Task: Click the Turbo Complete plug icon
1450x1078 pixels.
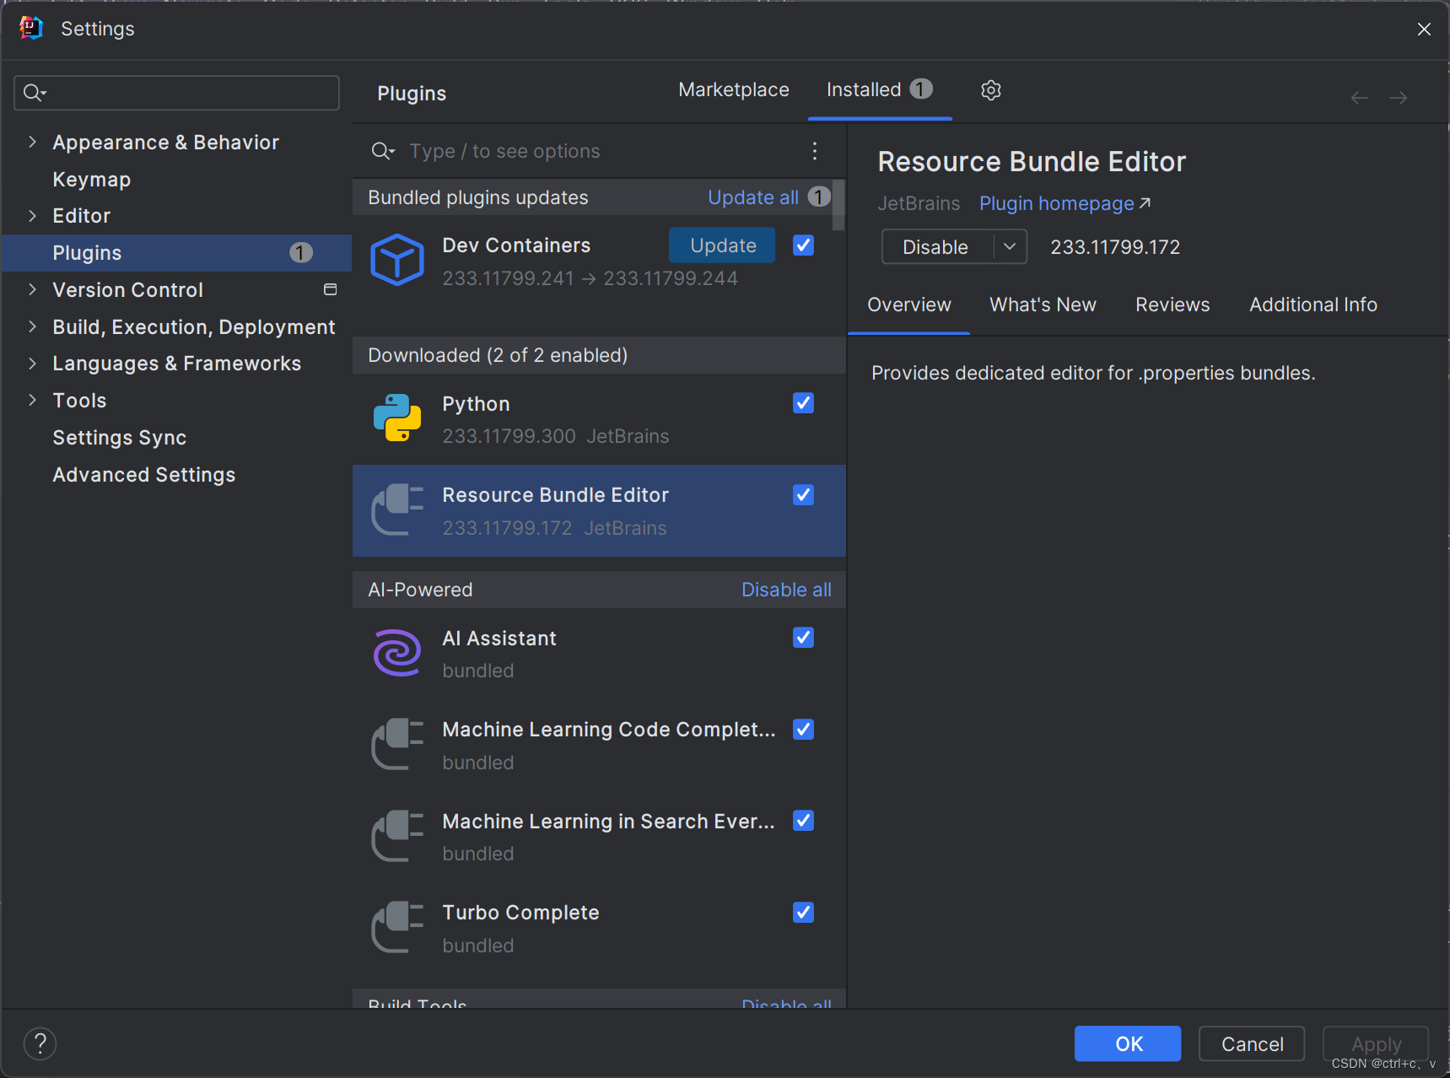Action: 397,927
